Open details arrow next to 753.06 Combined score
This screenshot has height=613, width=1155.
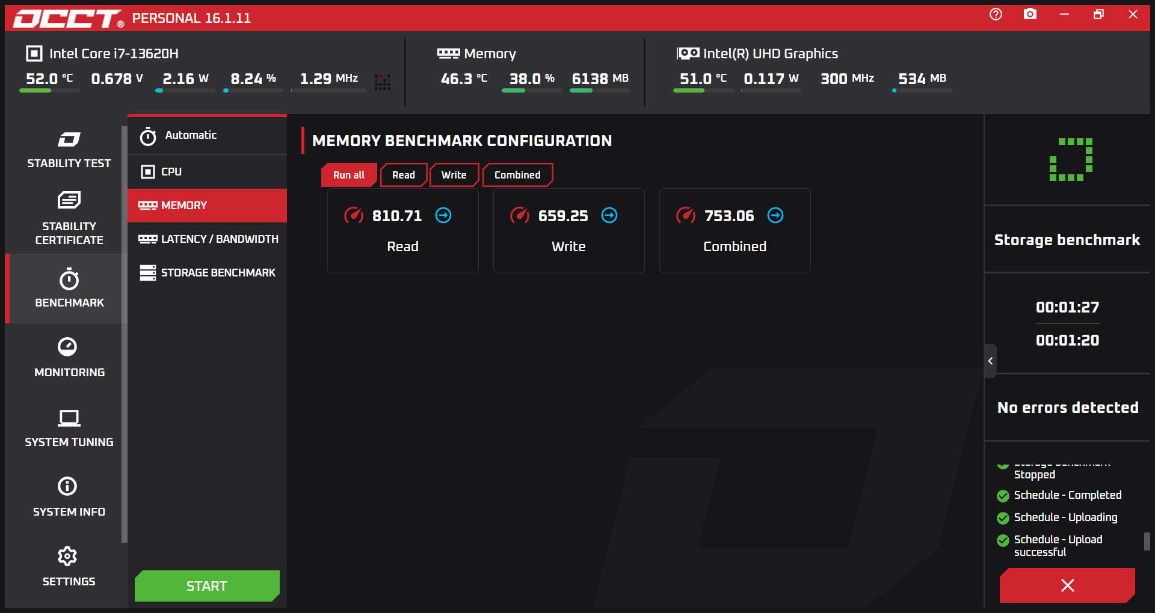coord(775,215)
